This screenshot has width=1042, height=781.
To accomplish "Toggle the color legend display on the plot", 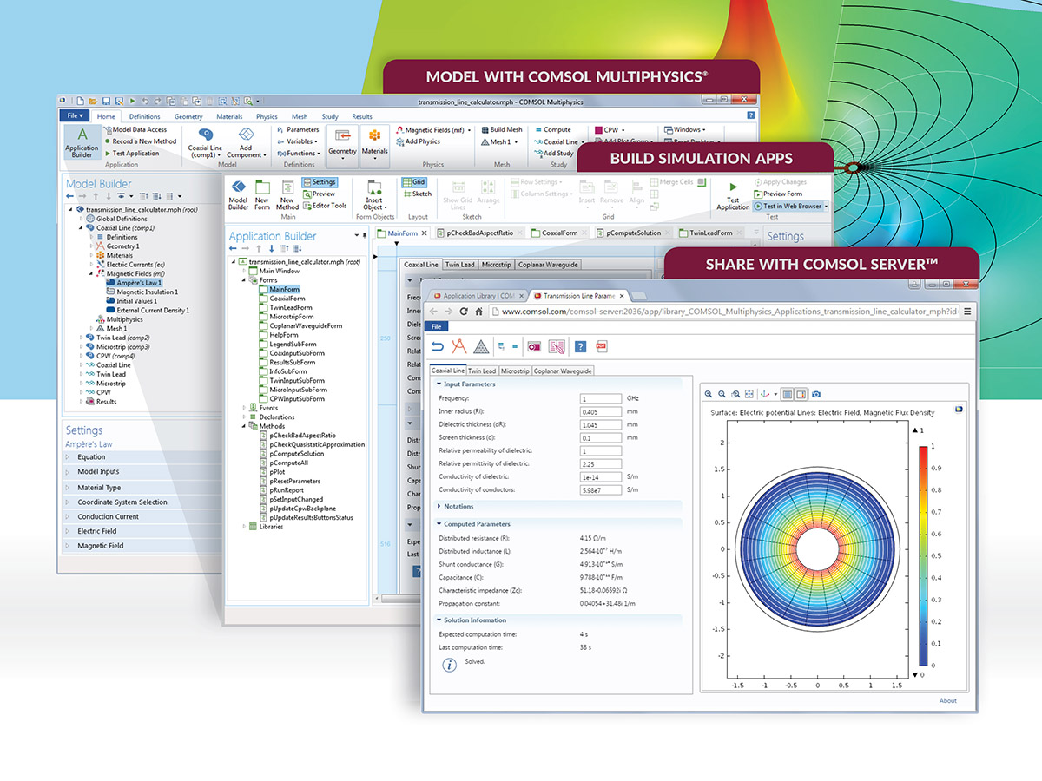I will [800, 394].
